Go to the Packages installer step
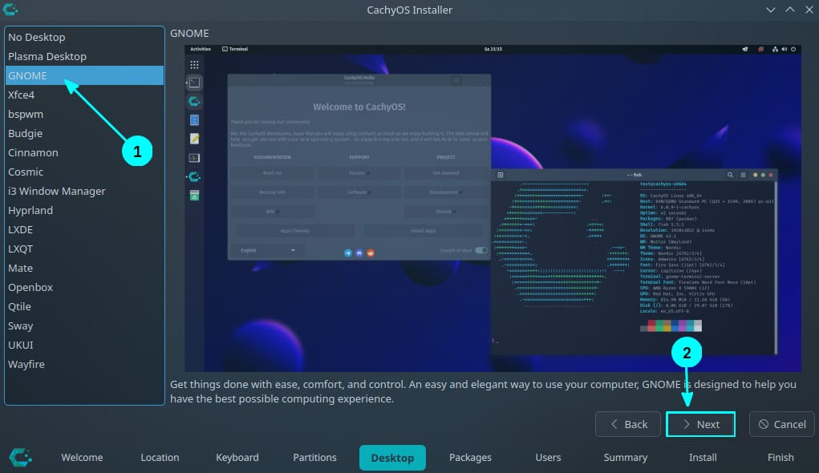Screen dimensions: 819x473 (470, 457)
